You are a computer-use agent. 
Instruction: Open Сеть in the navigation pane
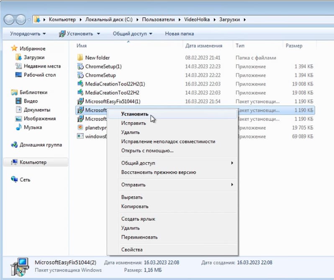(25, 179)
